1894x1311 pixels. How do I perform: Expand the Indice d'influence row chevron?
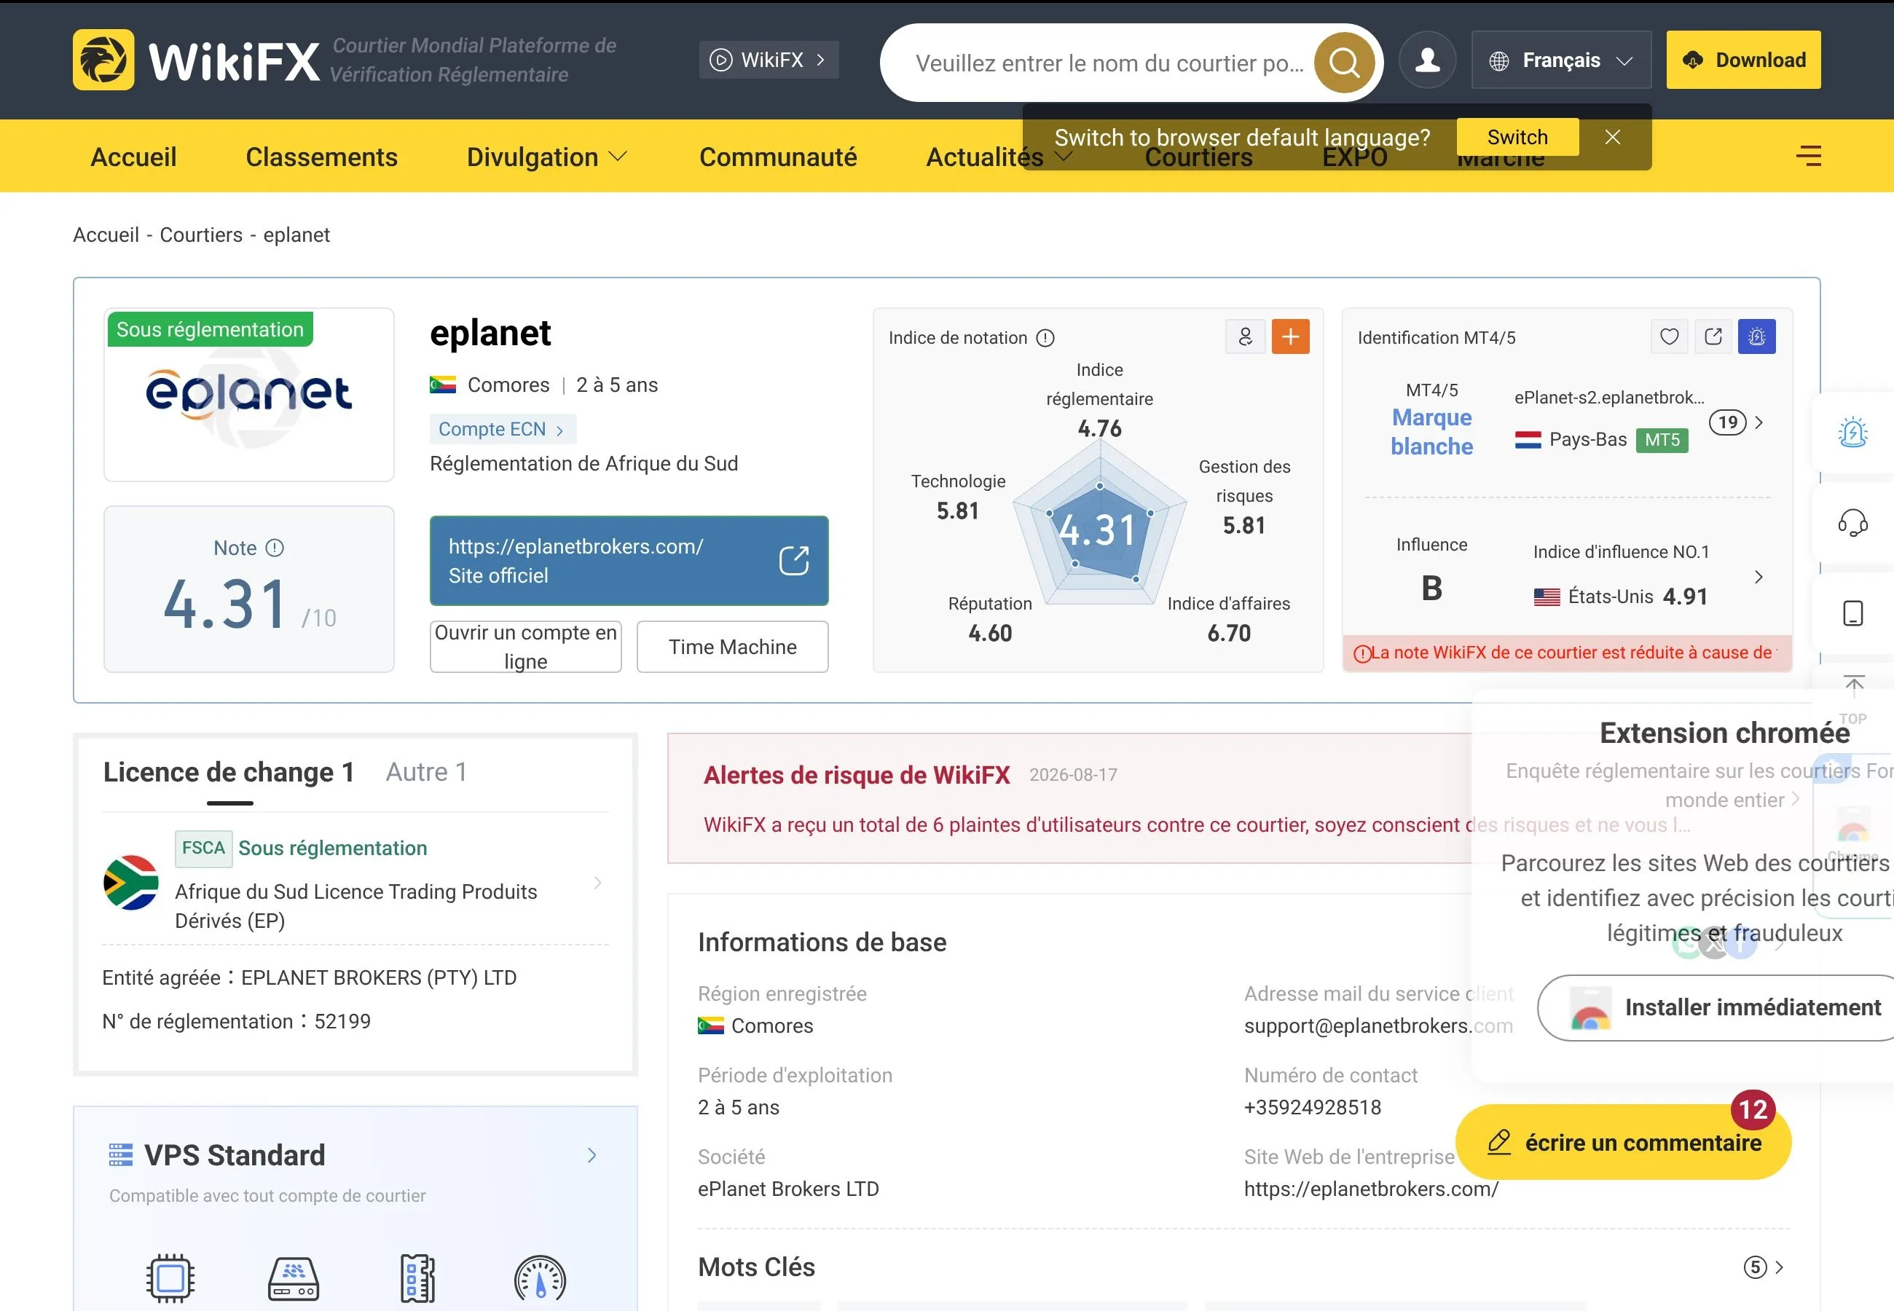point(1759,577)
